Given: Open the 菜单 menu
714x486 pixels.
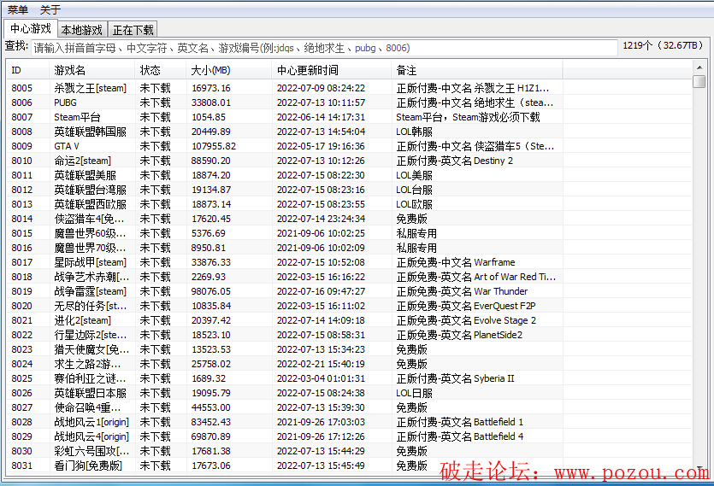Looking at the screenshot, I should [18, 9].
